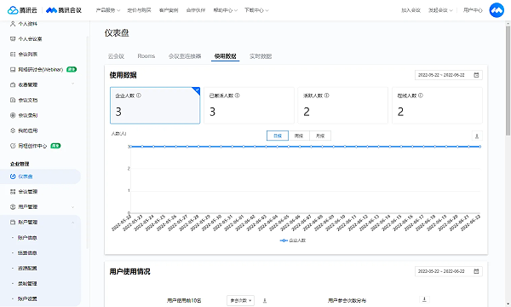The width and height of the screenshot is (511, 307).
Task: Download the 使用数据 chart data
Action: (477, 136)
